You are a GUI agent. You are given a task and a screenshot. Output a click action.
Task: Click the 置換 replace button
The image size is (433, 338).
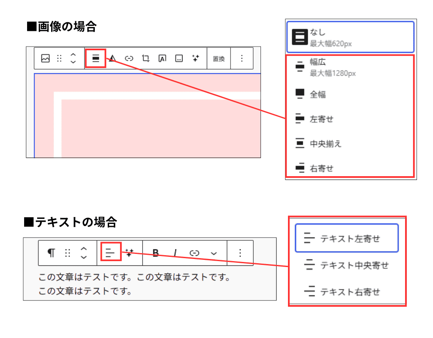click(x=219, y=58)
